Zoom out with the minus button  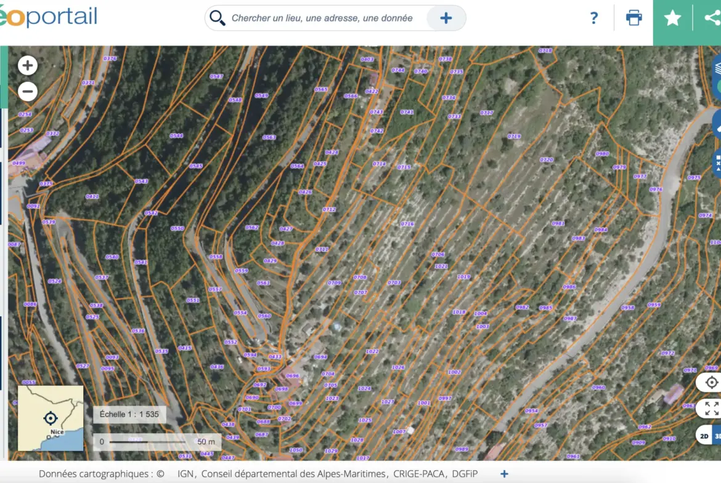28,91
